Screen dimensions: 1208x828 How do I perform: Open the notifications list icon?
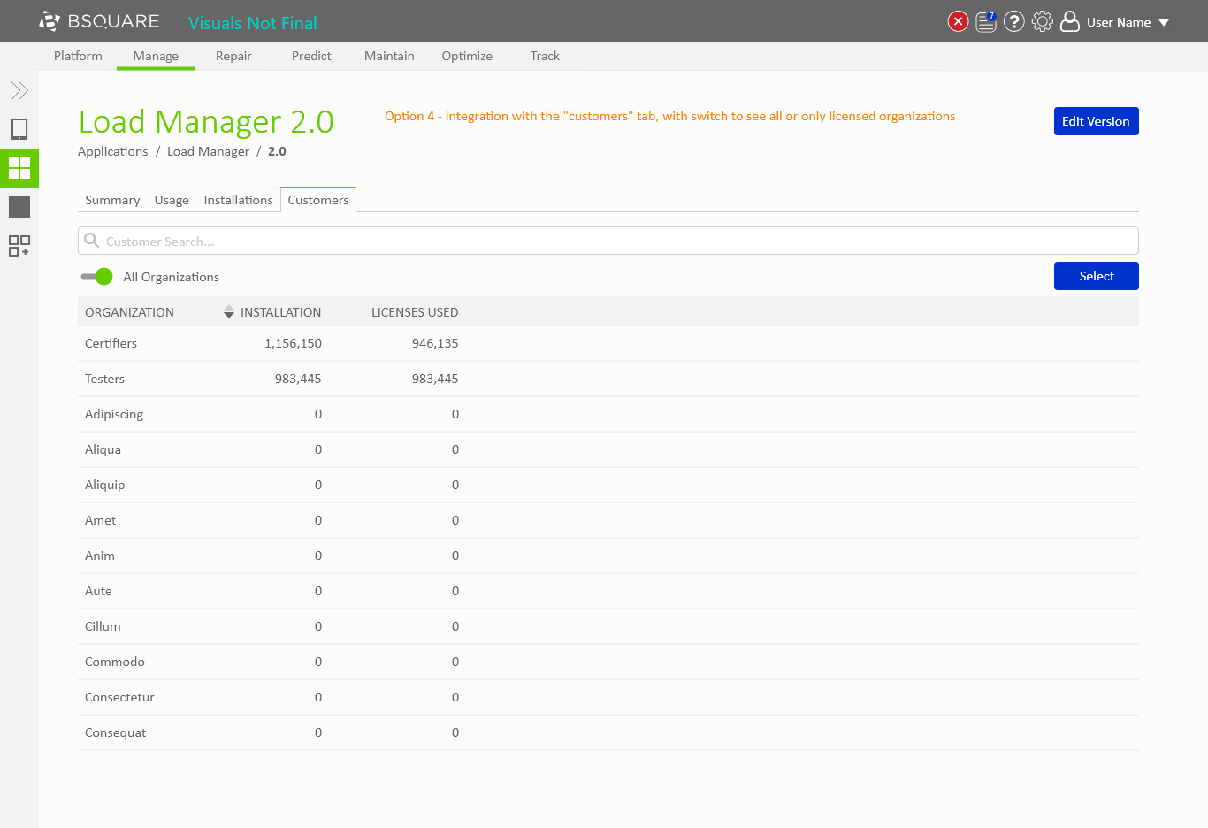coord(986,21)
